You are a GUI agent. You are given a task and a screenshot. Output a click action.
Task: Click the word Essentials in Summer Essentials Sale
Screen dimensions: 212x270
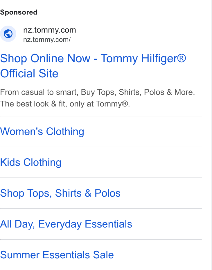pos(66,255)
